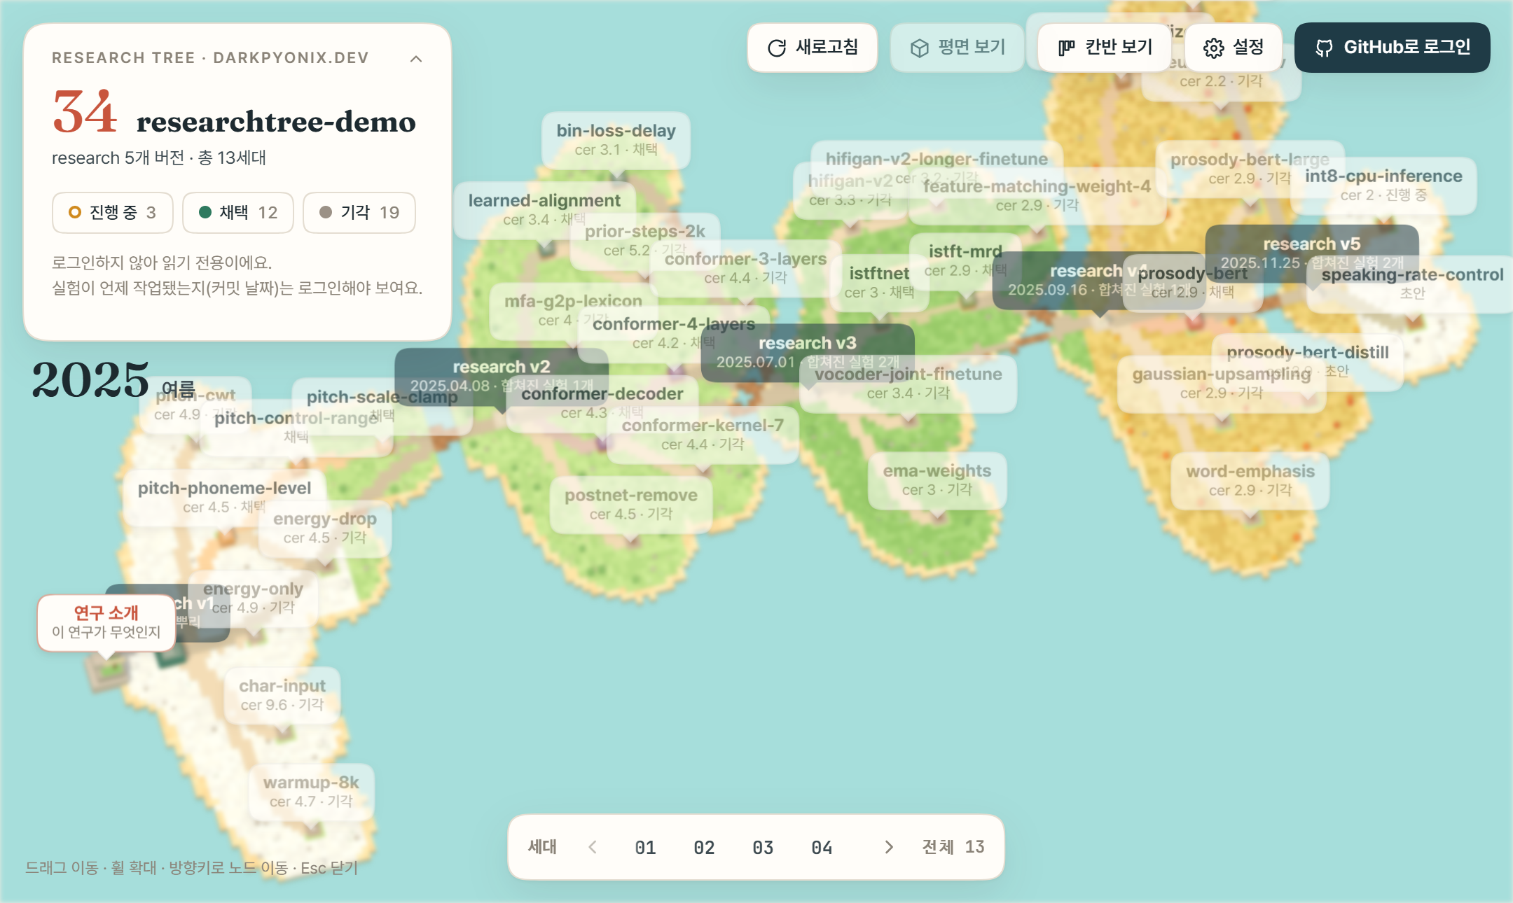Toggle the 기각 19 filter
This screenshot has width=1513, height=903.
click(359, 212)
